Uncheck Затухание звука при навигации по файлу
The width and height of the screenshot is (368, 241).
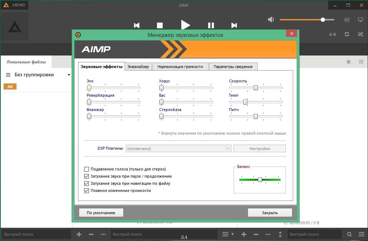coord(87,183)
